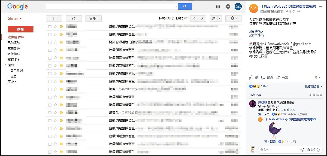Post a GIF in the comment box
This screenshot has height=156, width=327.
pos(313,150)
